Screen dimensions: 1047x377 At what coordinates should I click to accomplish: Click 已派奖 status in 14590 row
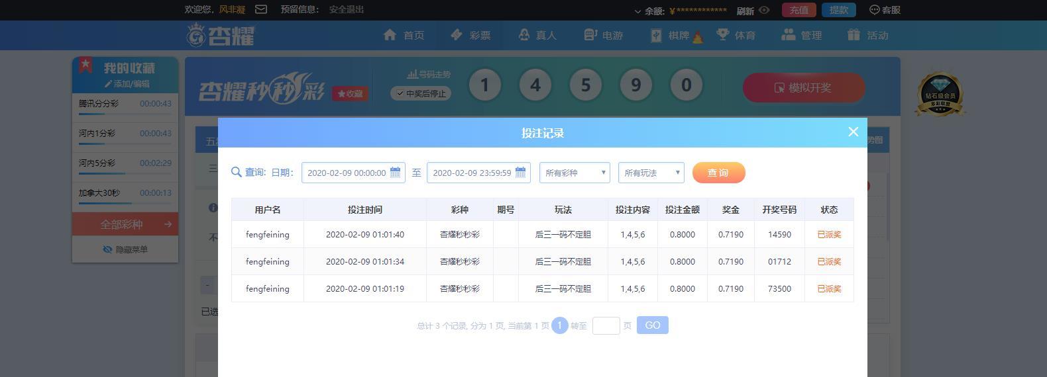coord(829,234)
